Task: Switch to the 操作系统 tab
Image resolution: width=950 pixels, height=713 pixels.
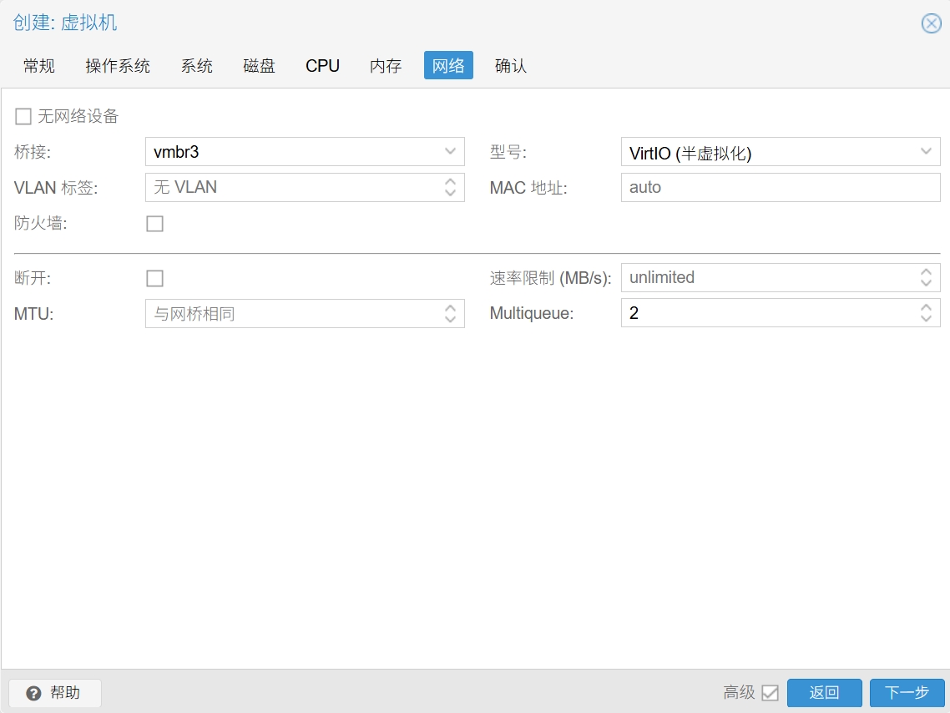Action: pos(118,65)
